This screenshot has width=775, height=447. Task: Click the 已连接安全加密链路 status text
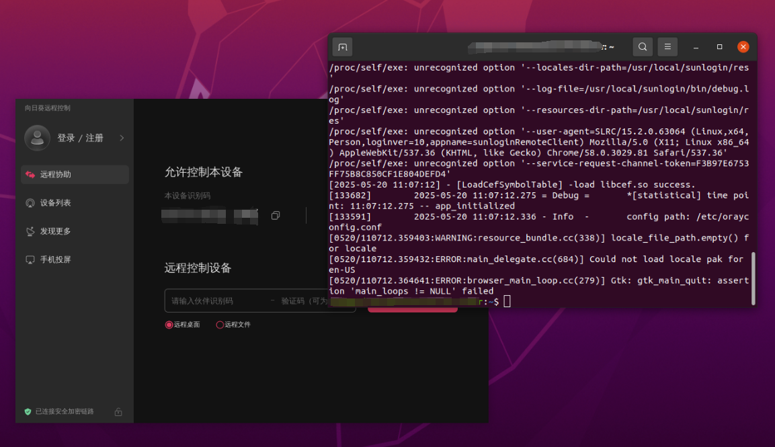point(65,411)
